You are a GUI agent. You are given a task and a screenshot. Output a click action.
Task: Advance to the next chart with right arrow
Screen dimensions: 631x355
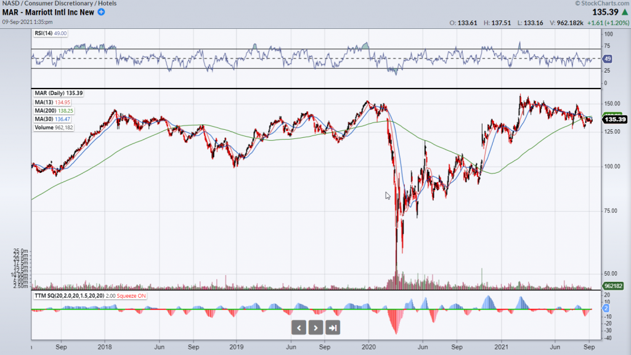pyautogui.click(x=315, y=328)
